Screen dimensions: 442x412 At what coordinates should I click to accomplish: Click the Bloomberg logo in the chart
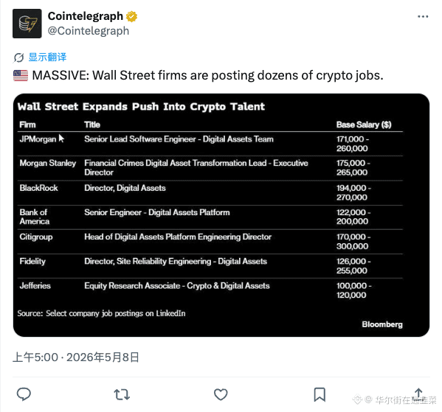click(x=382, y=324)
